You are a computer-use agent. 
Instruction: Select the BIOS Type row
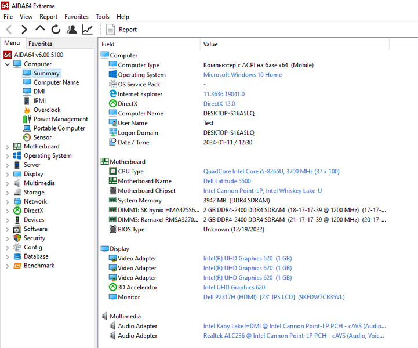click(x=244, y=229)
